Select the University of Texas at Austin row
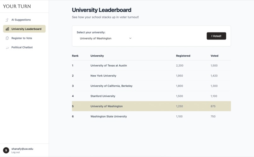Viewport: 254px width, 157px height. coord(151,66)
